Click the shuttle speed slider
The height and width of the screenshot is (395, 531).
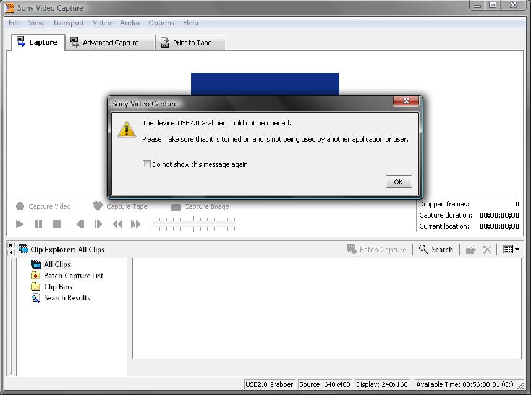pyautogui.click(x=193, y=224)
